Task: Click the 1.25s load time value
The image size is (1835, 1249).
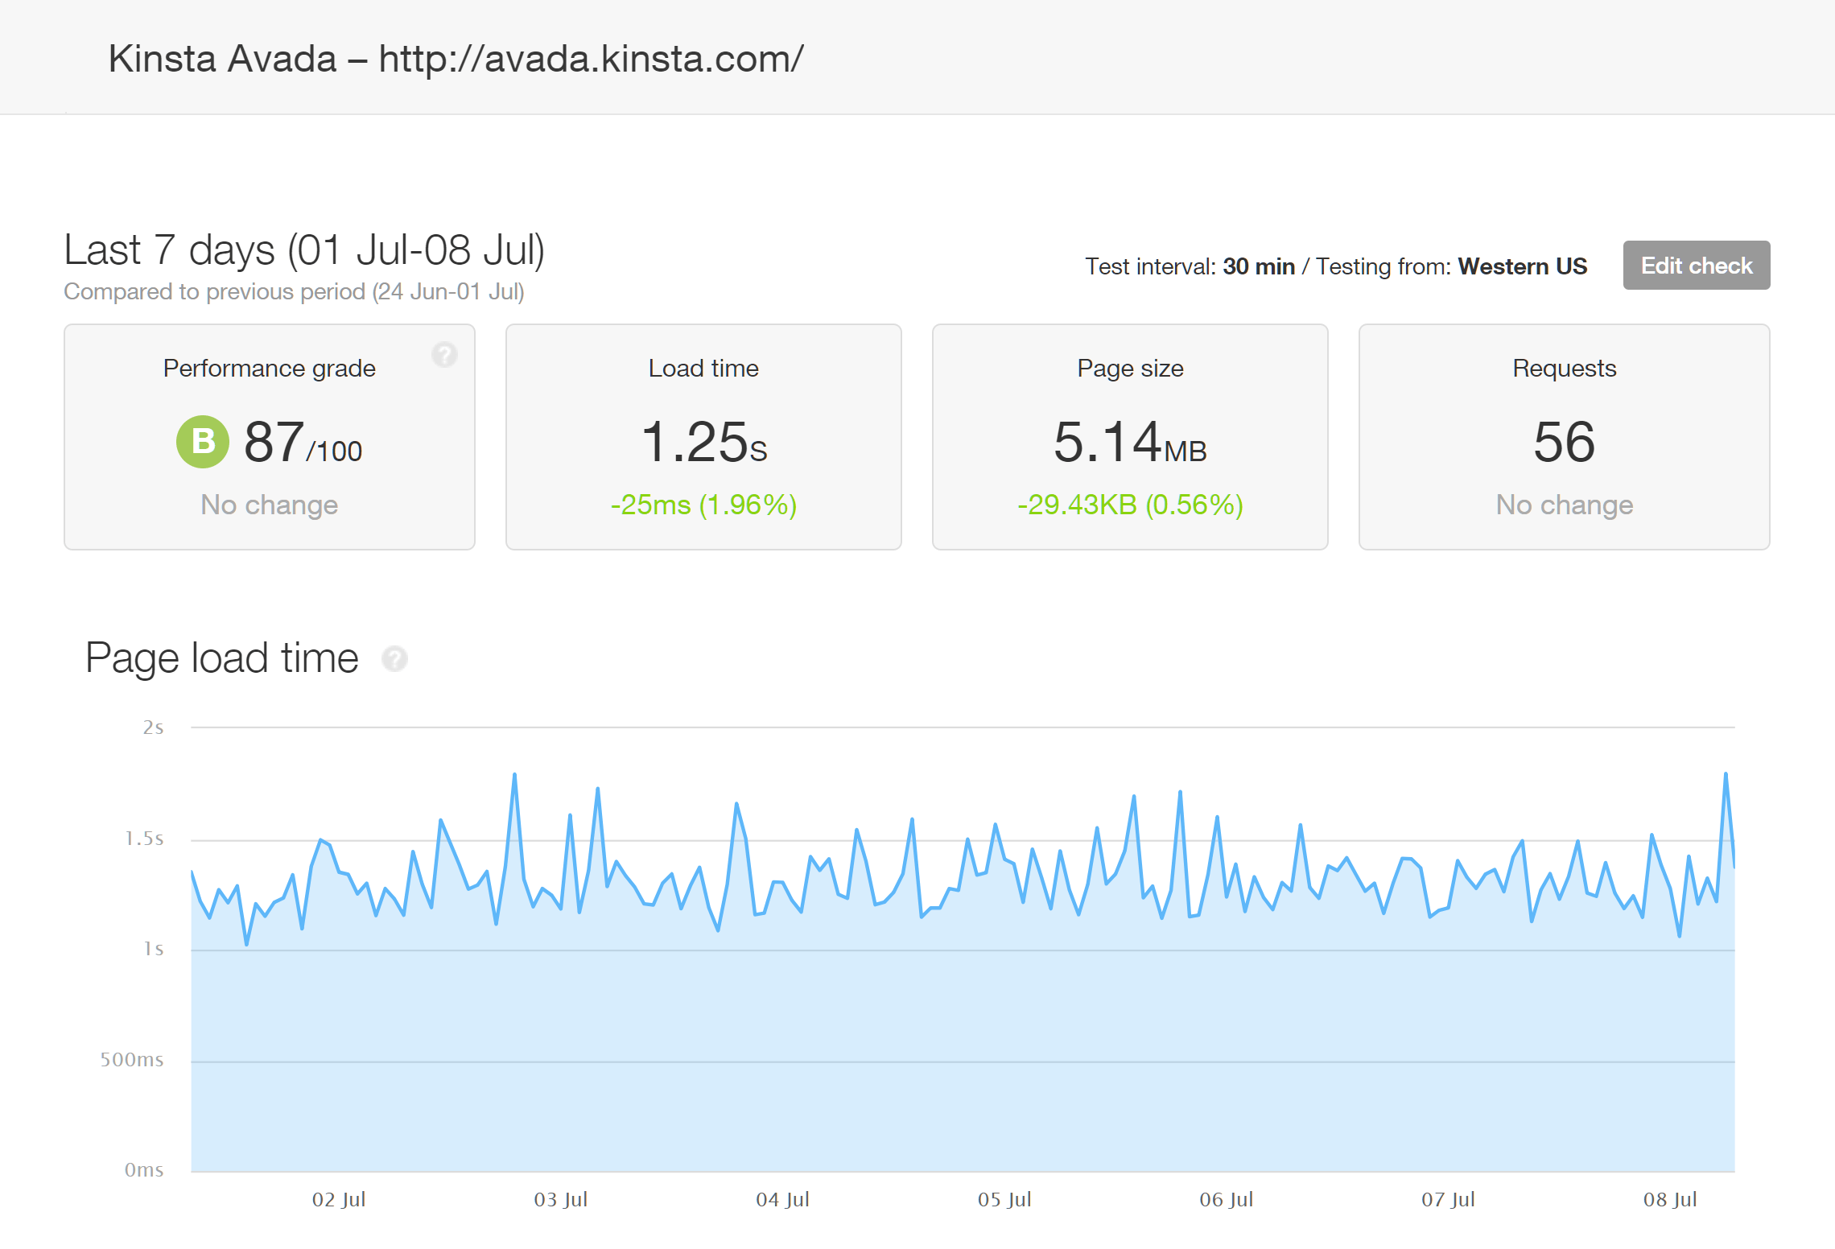Action: click(x=703, y=442)
